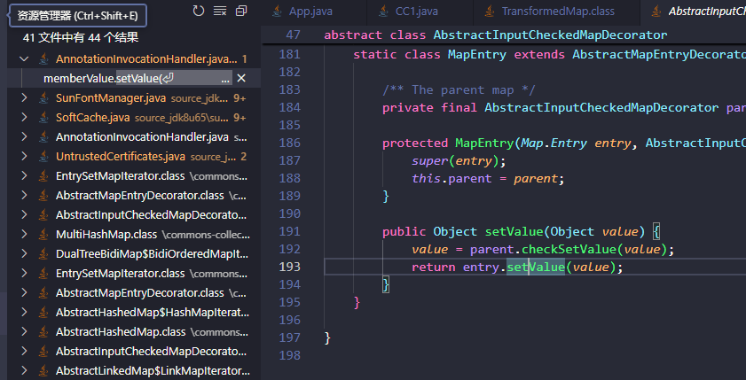The width and height of the screenshot is (746, 380).
Task: Click file icon of SunFontManager.java result
Action: tap(43, 98)
